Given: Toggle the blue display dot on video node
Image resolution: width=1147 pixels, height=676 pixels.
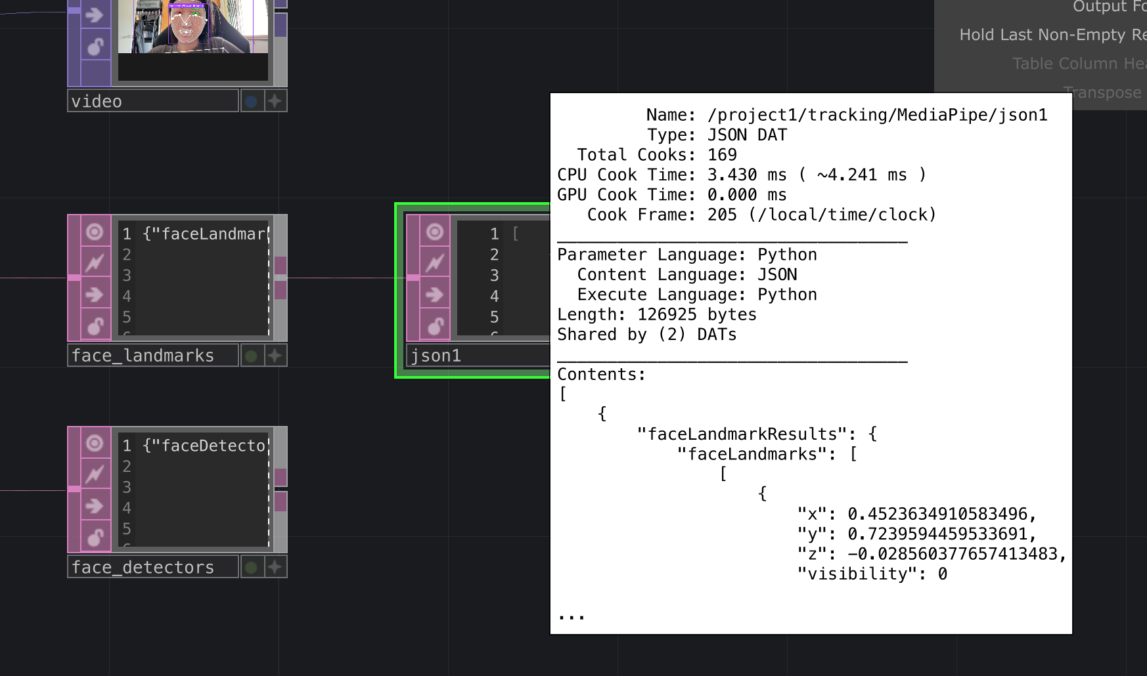Looking at the screenshot, I should pos(251,101).
